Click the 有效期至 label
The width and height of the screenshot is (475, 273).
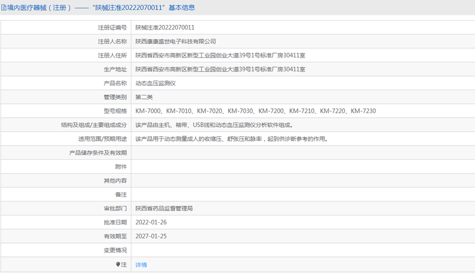point(115,236)
